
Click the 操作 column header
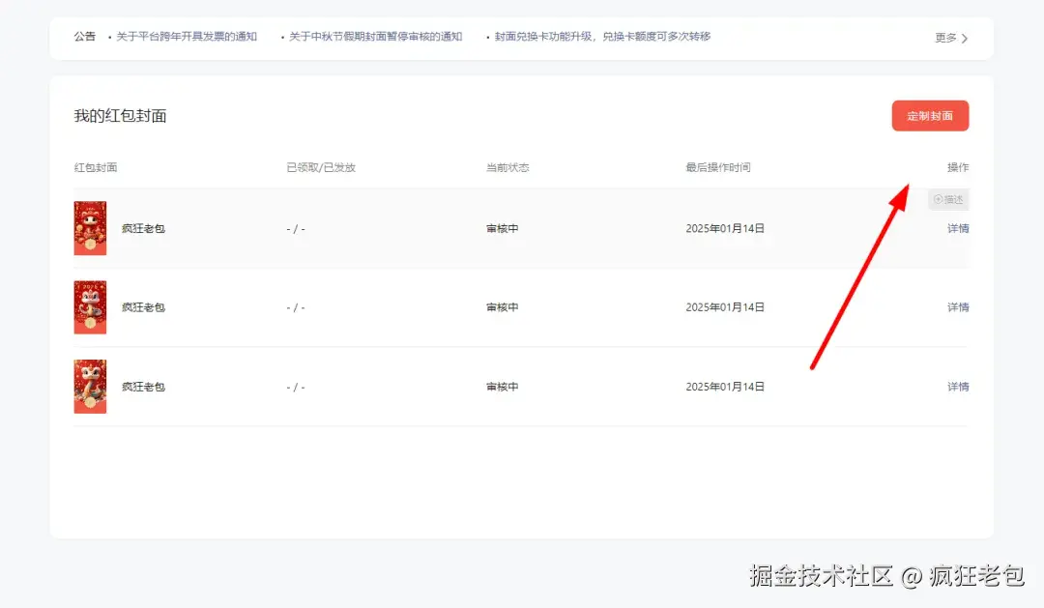[x=956, y=166]
